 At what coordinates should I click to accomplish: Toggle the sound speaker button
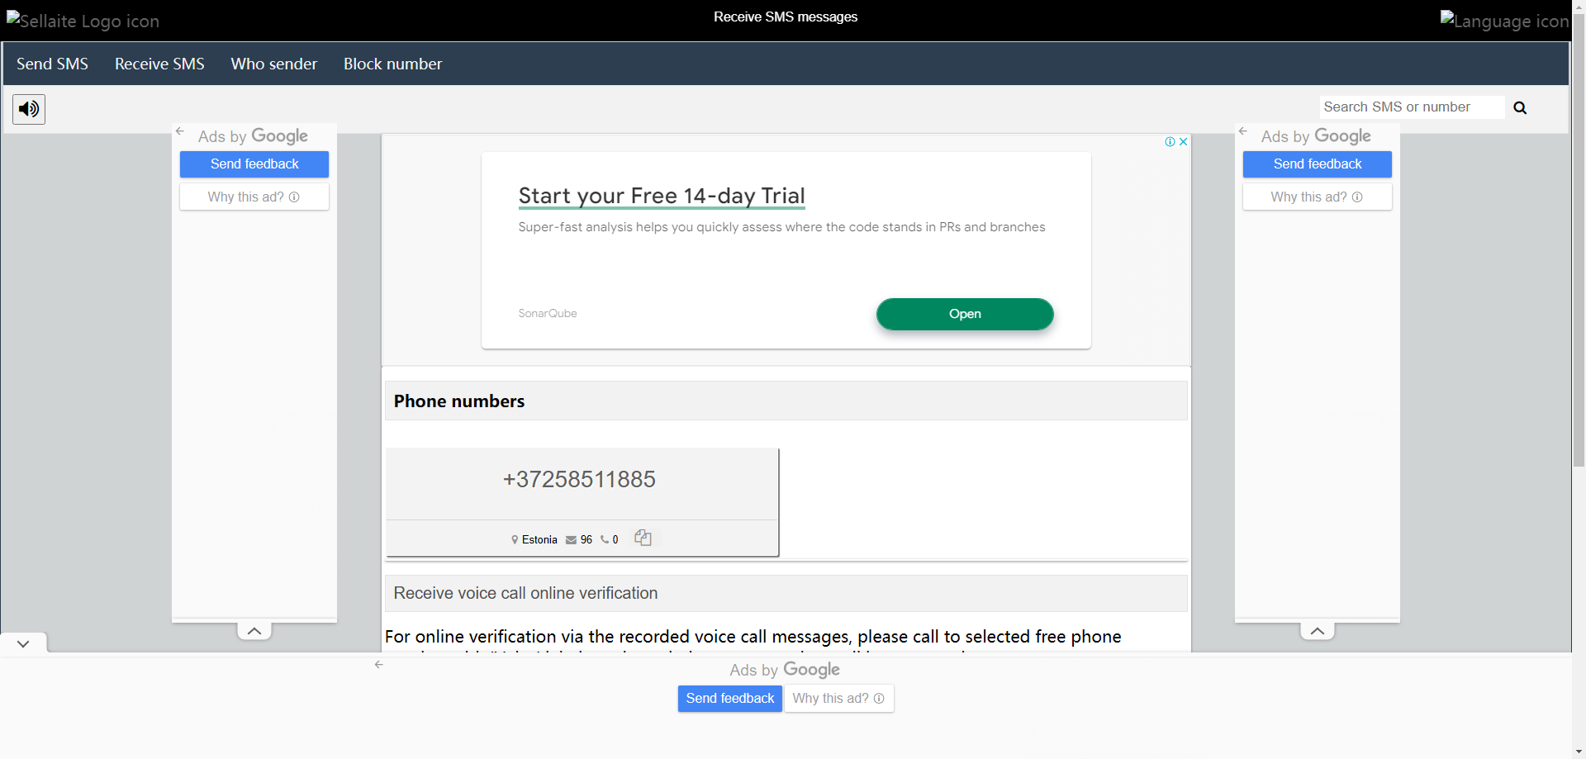click(29, 109)
